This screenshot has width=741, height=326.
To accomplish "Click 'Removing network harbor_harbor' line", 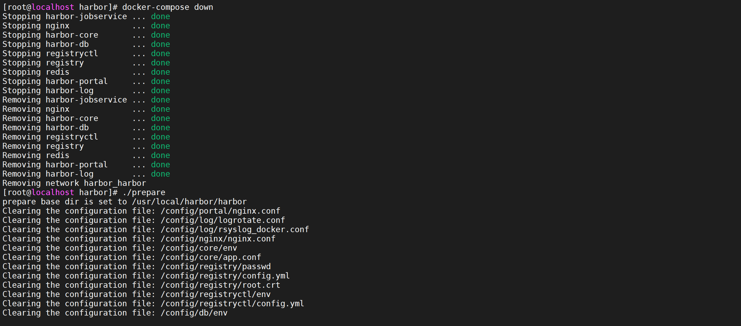I will (74, 183).
